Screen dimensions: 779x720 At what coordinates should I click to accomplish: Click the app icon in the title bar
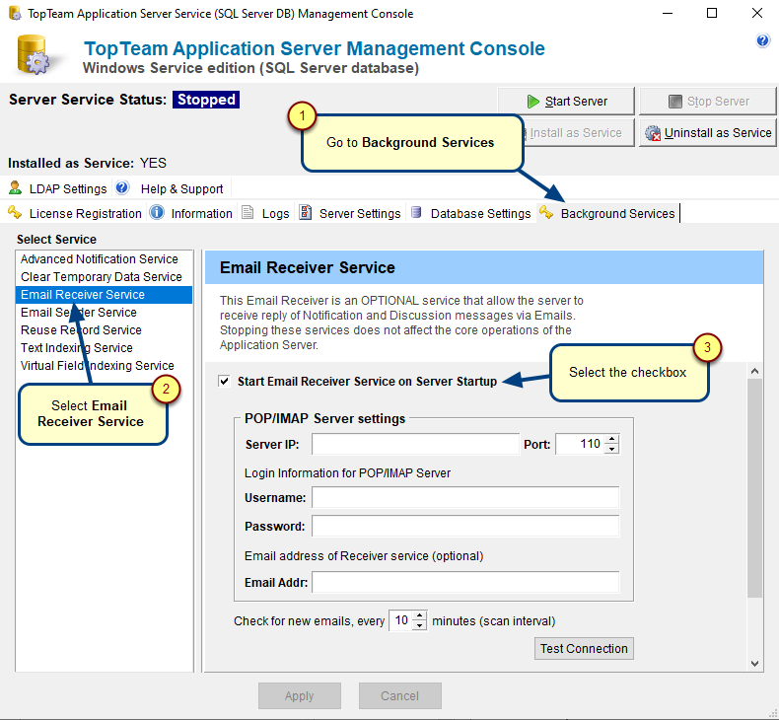point(15,13)
